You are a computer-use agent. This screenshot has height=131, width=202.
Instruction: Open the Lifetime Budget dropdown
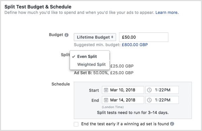click(95, 37)
